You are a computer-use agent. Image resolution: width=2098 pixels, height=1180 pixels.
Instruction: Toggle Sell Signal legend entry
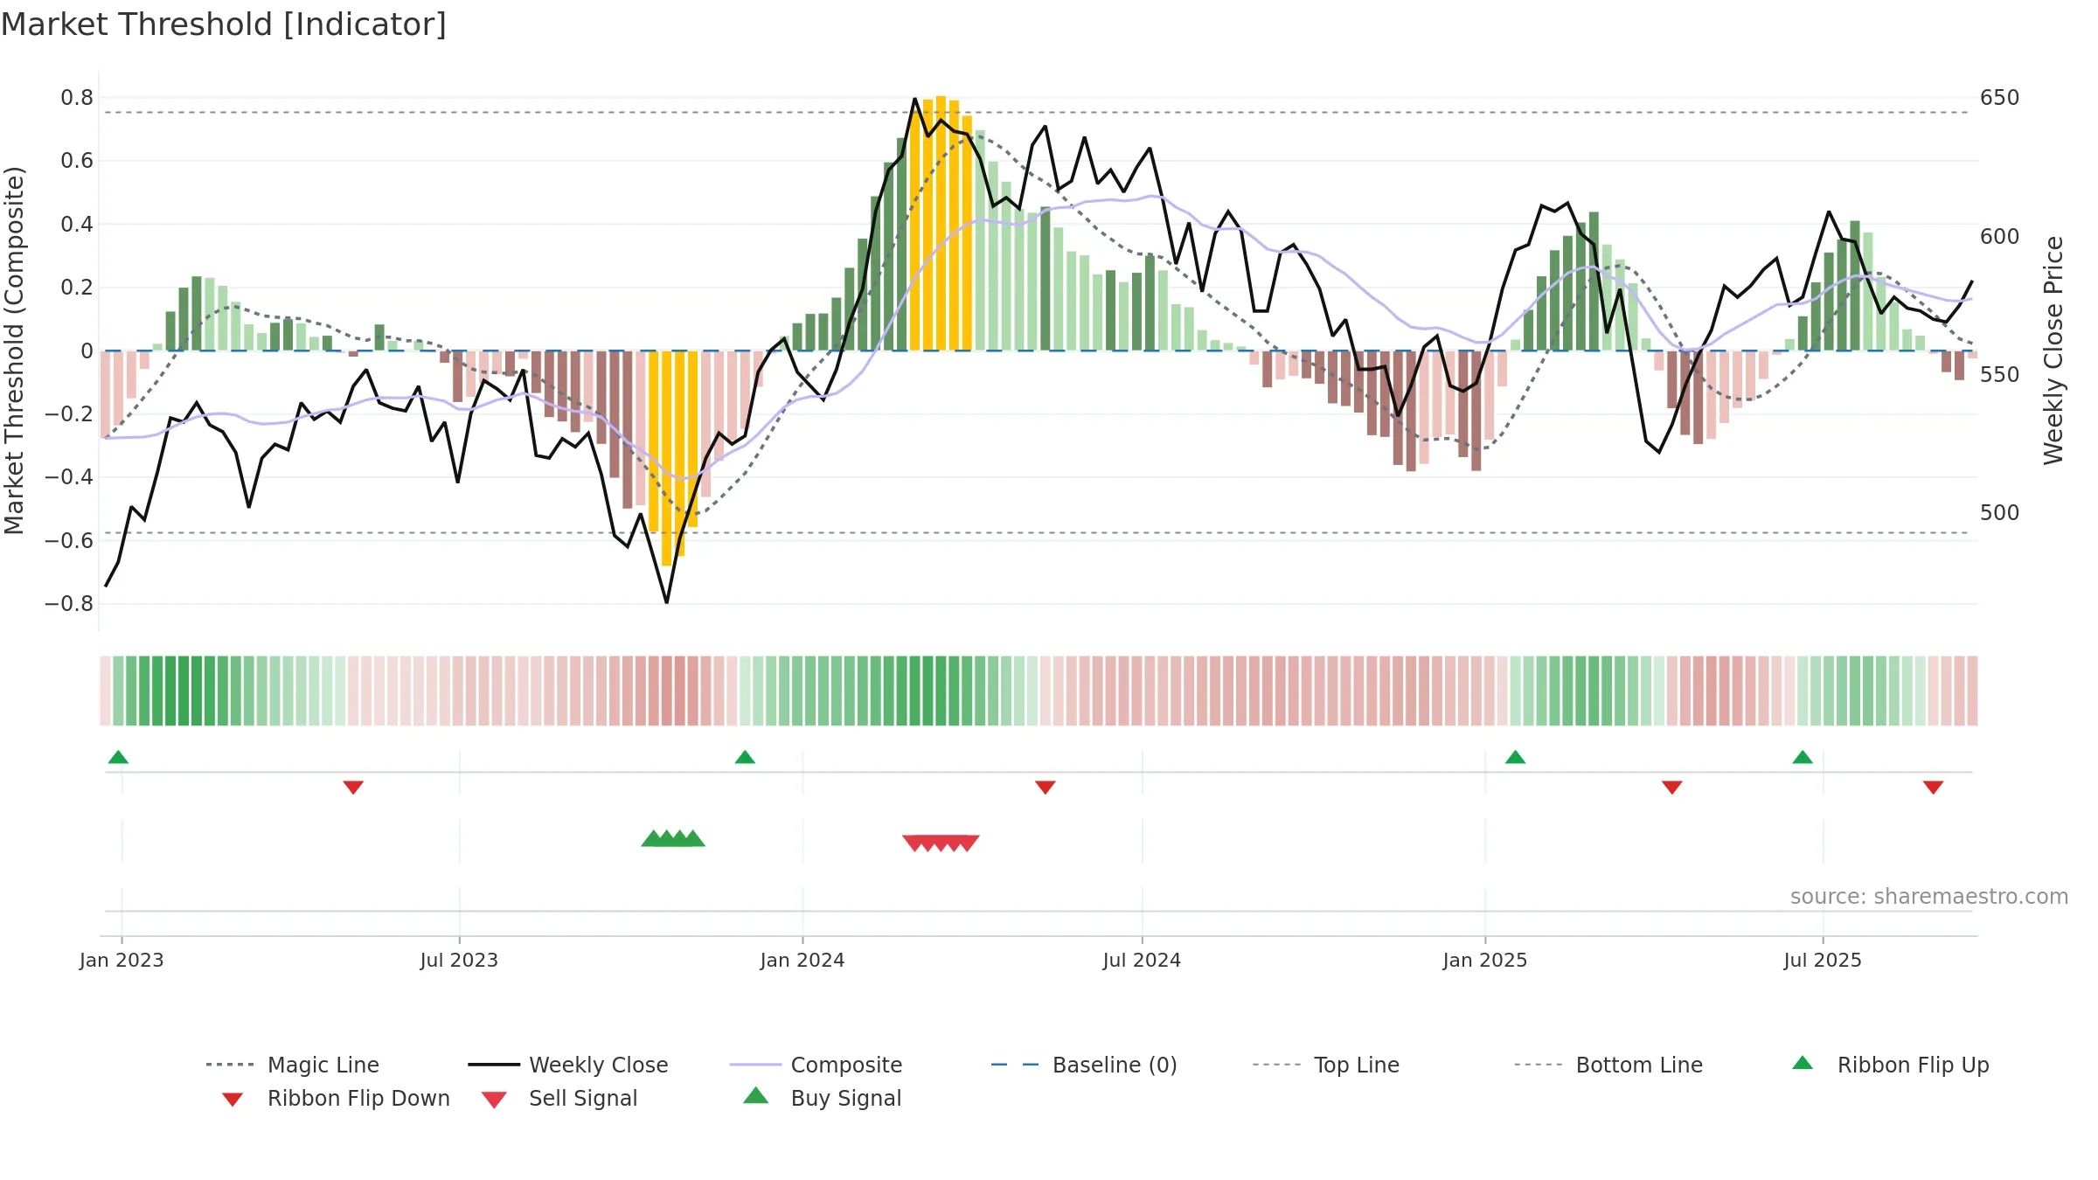(559, 1098)
